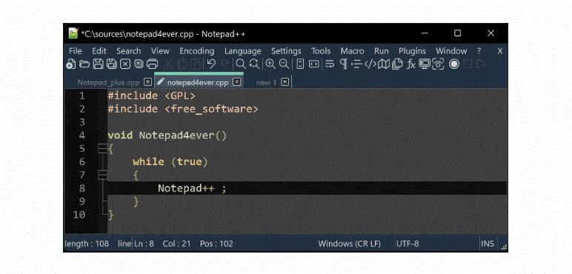Image resolution: width=572 pixels, height=274 pixels.
Task: Click the Close All files icon
Action: pos(139,64)
